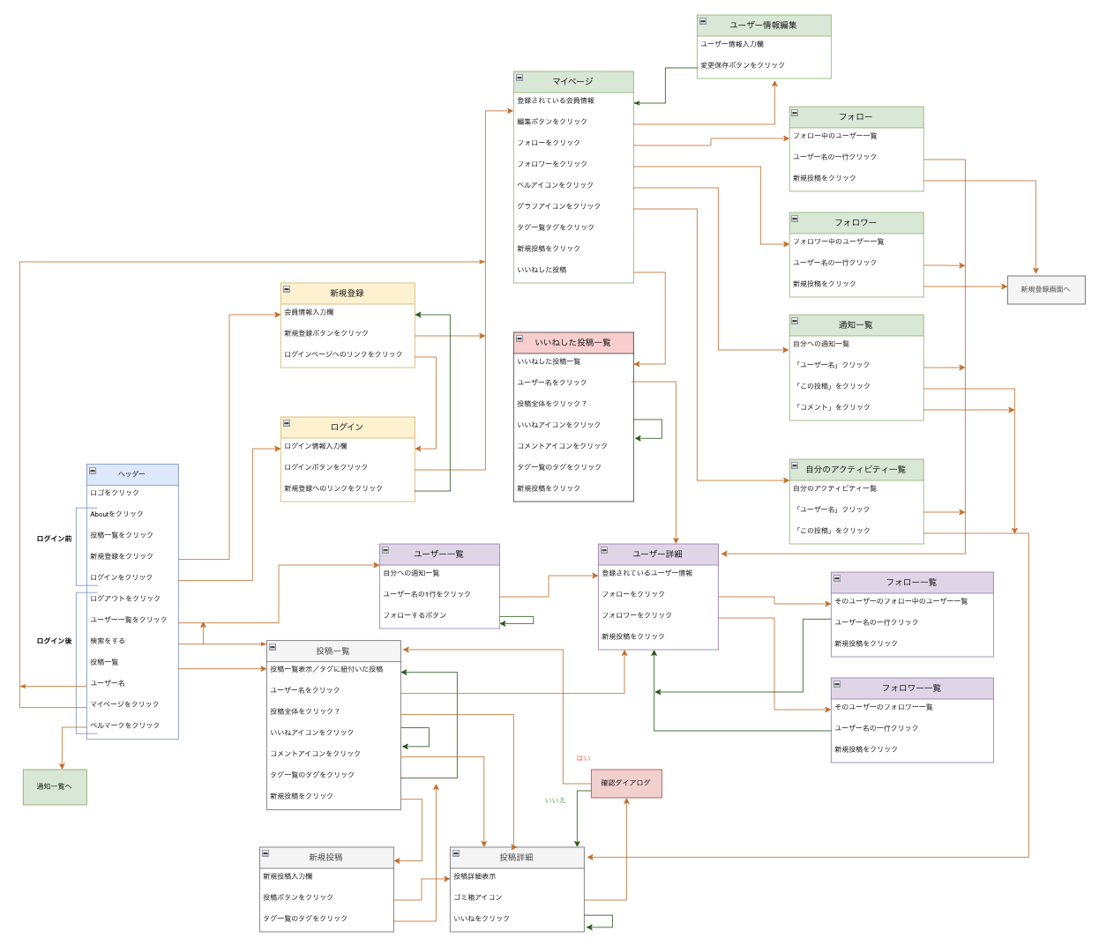Click the はい label near 確認ダイアログ
The height and width of the screenshot is (945, 1099).
coord(584,756)
